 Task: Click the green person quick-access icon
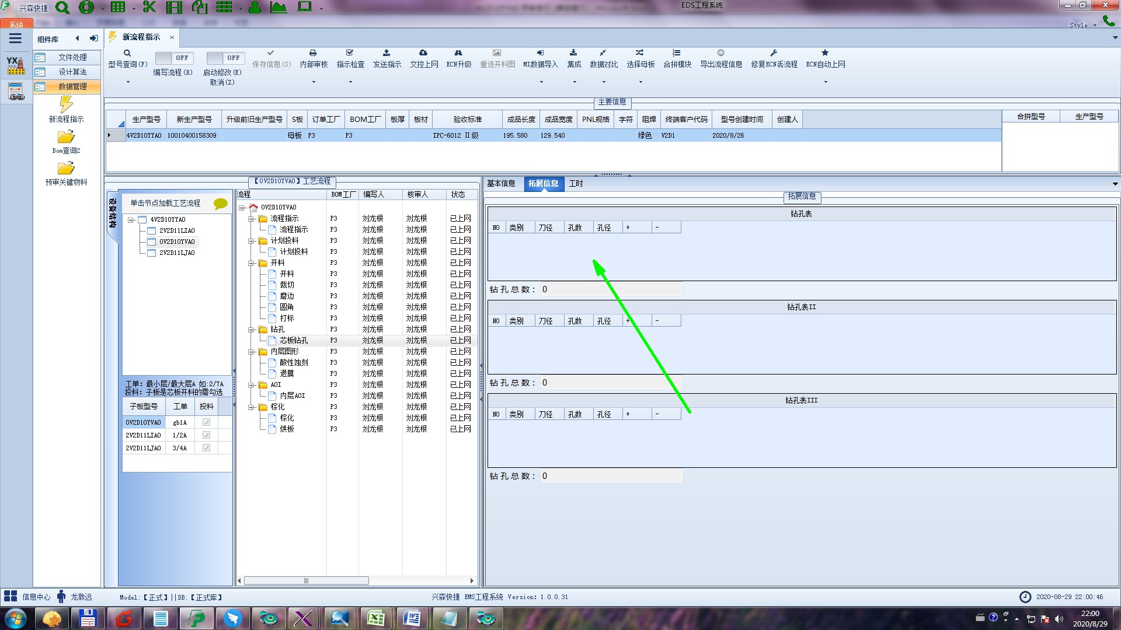pos(255,8)
